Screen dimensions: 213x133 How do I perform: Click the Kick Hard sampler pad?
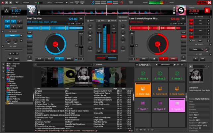[161, 90]
